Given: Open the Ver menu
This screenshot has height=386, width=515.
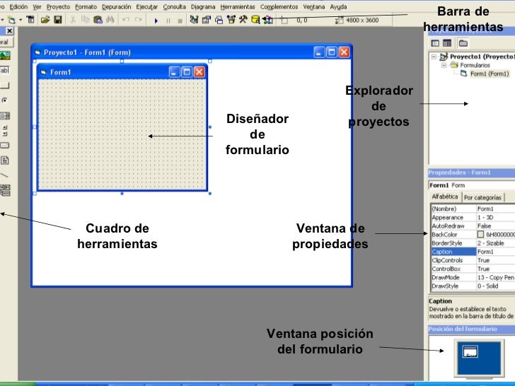Looking at the screenshot, I should [x=37, y=6].
